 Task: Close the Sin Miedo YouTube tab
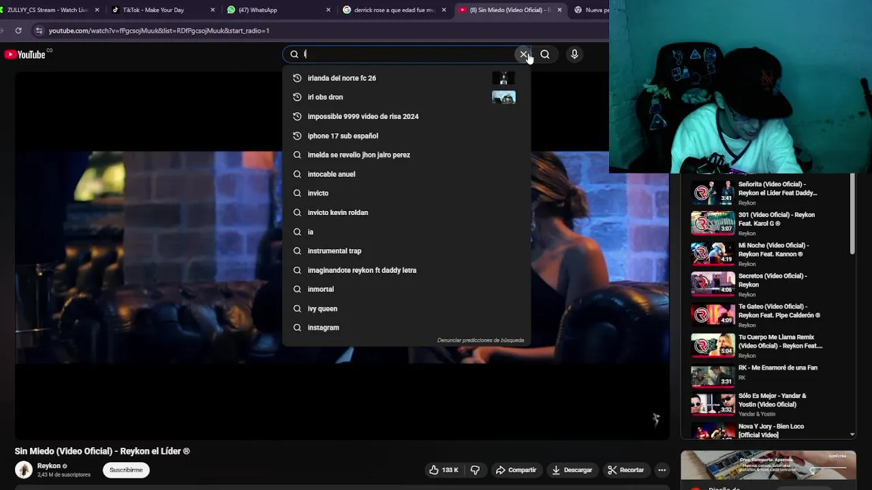[560, 10]
